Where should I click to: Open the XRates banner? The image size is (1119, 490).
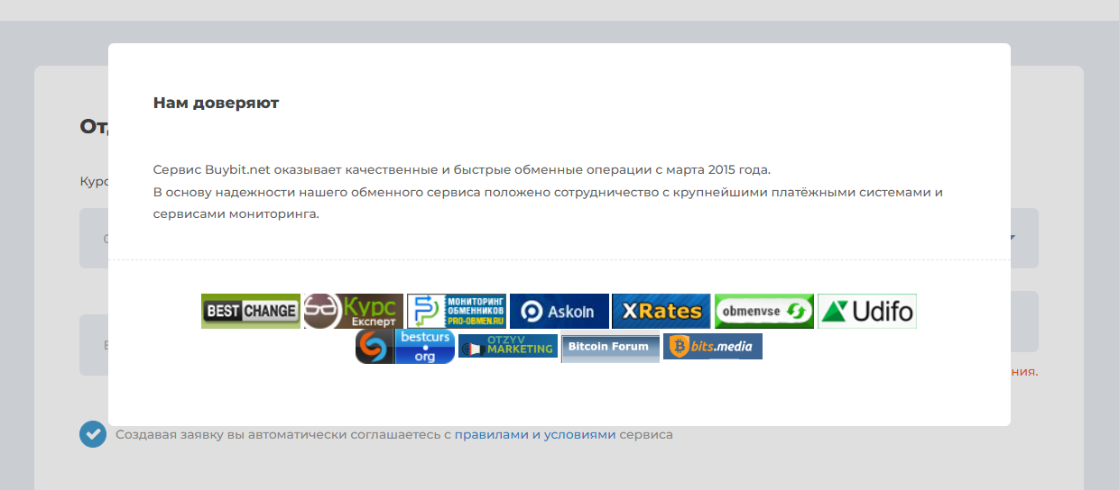(x=661, y=311)
